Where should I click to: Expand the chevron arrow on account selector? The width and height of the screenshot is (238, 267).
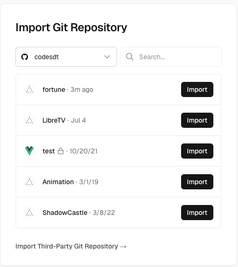pyautogui.click(x=107, y=57)
